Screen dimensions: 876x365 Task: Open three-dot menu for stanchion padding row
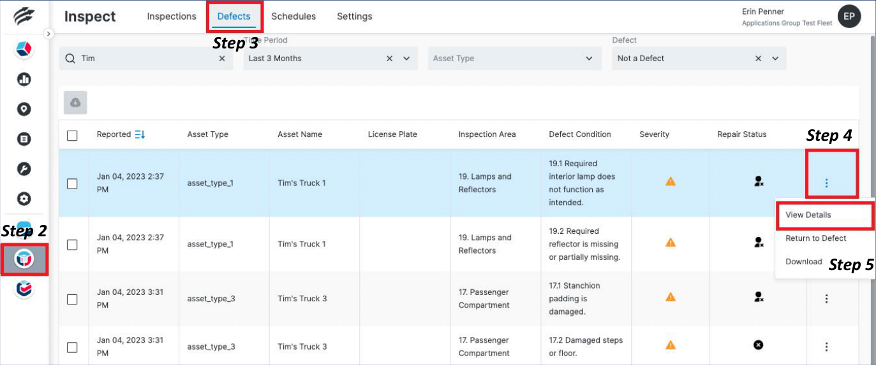826,298
